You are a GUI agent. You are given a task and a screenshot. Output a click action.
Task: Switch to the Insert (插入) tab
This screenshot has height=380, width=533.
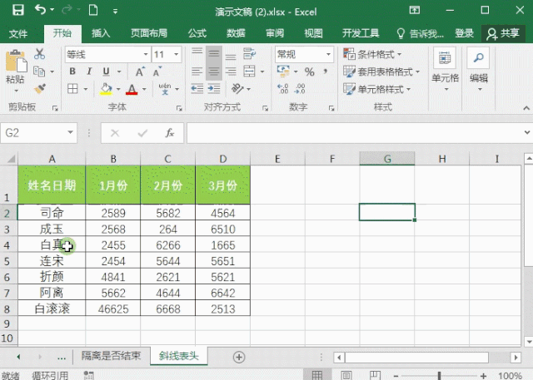pos(101,33)
